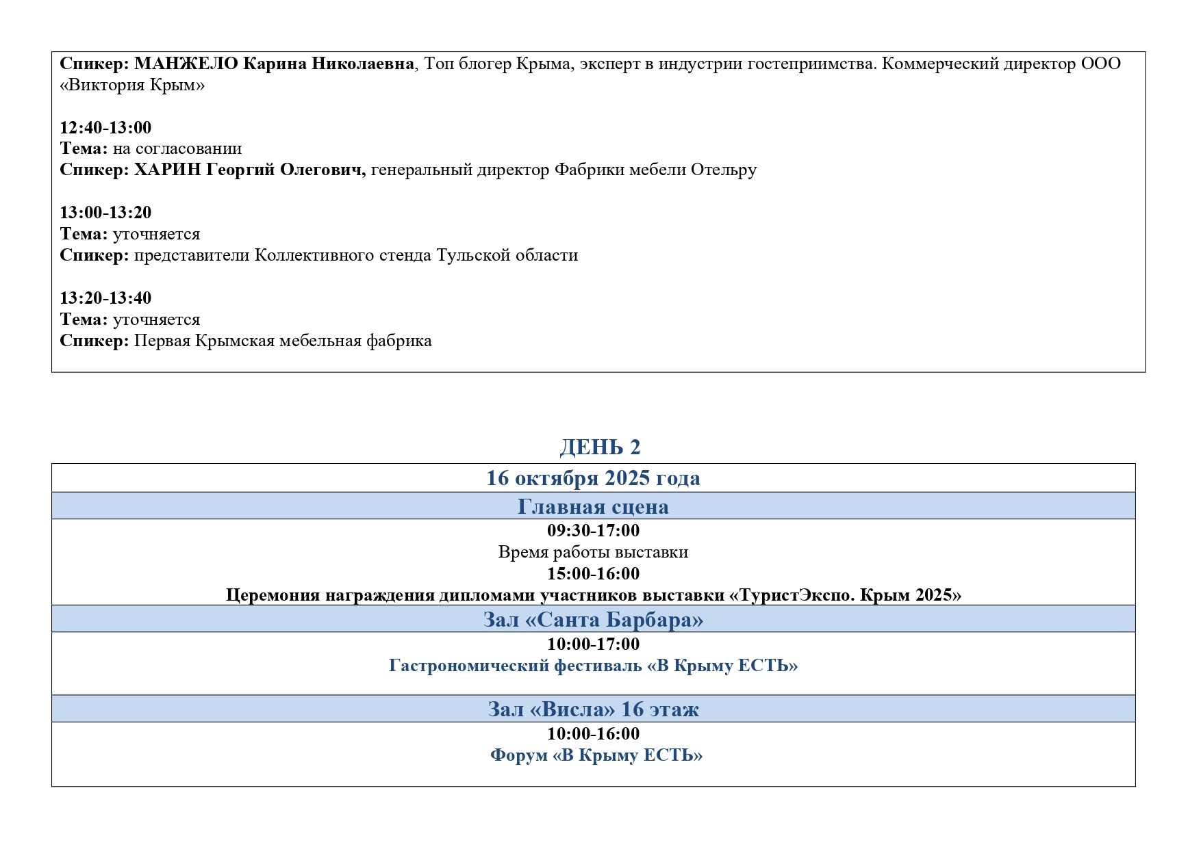Click the «Церемония награждения дипломами» line
The height and width of the screenshot is (849, 1201).
tap(593, 595)
